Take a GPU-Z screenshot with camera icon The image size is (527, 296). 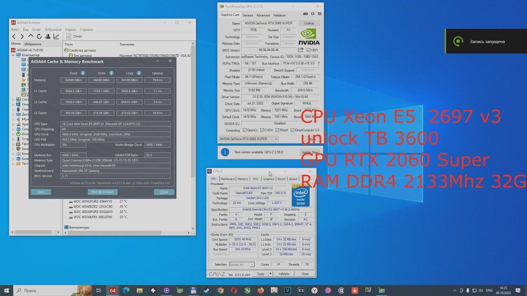[x=305, y=15]
